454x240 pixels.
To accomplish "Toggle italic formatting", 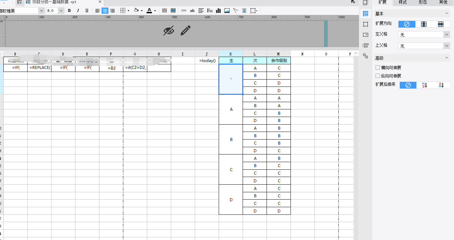I will [x=78, y=11].
